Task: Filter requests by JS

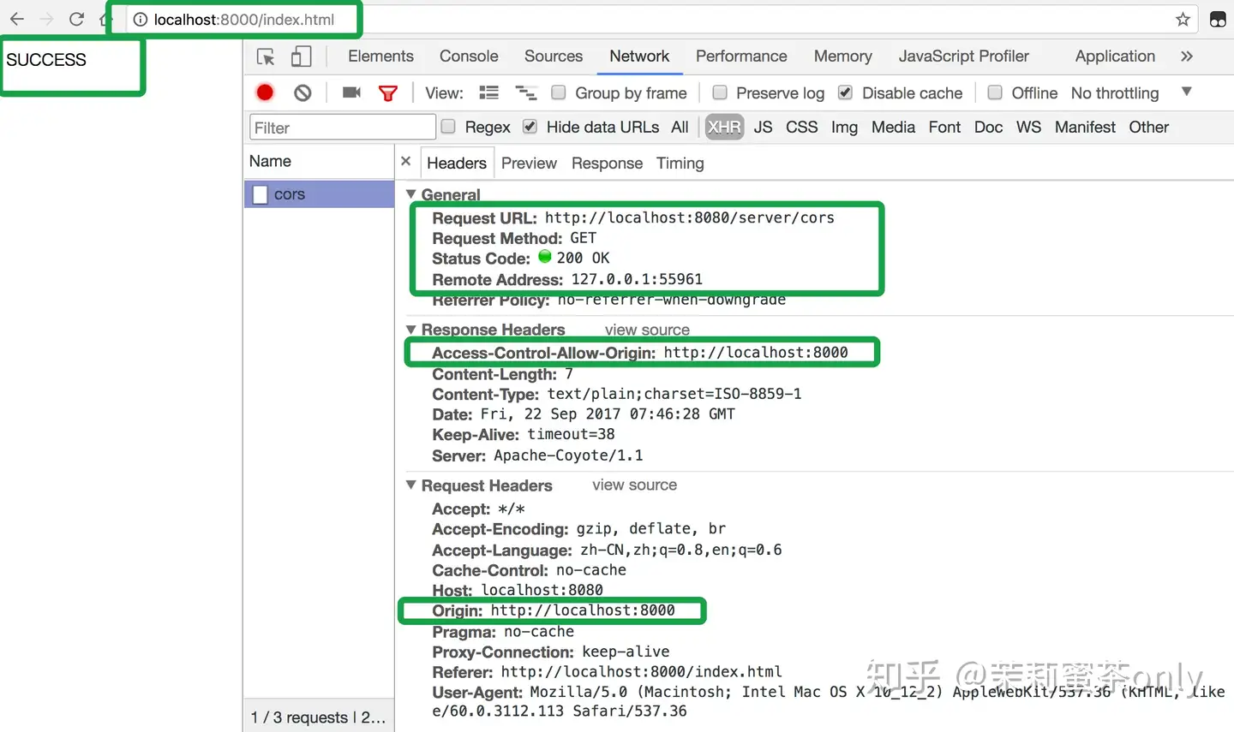Action: tap(763, 128)
